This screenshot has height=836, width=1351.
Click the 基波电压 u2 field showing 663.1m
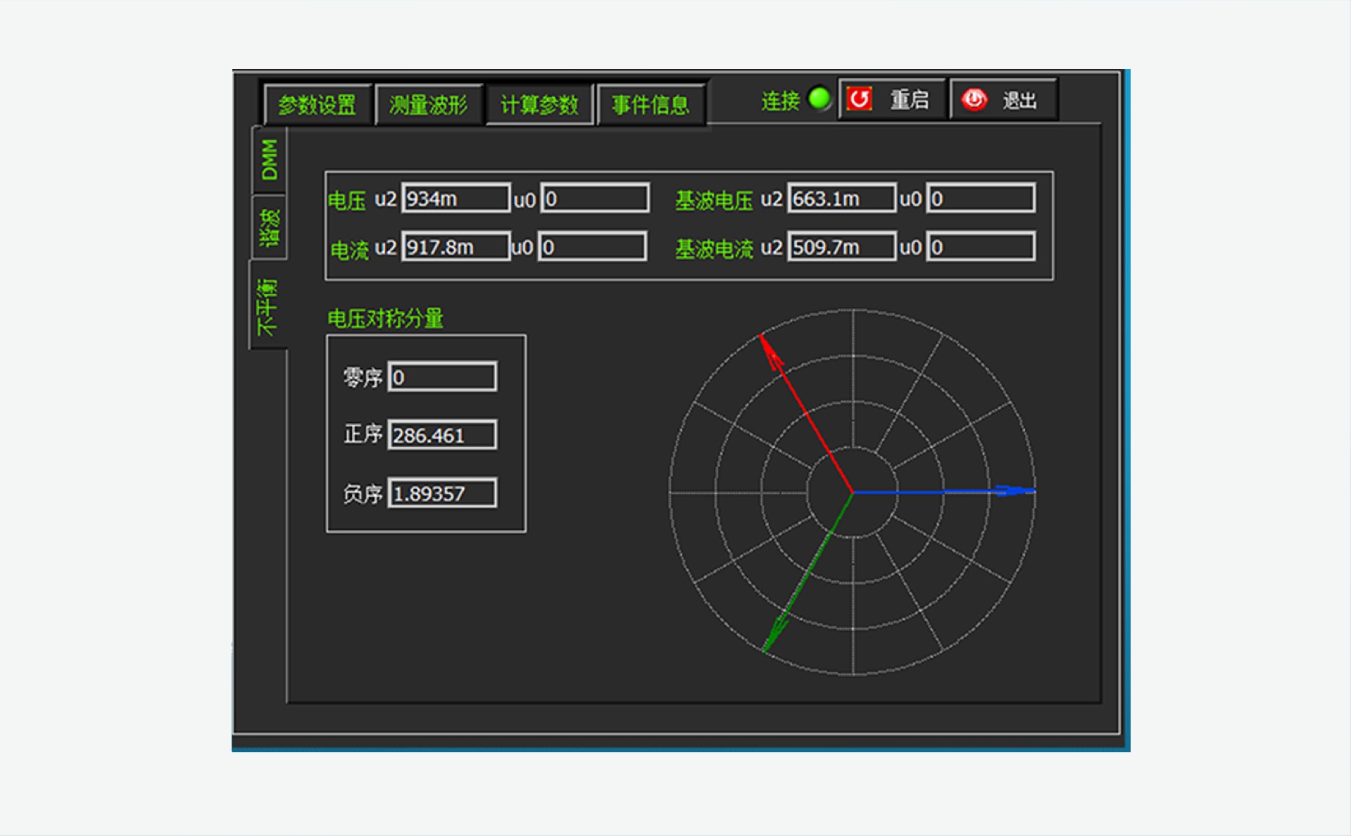coord(841,199)
